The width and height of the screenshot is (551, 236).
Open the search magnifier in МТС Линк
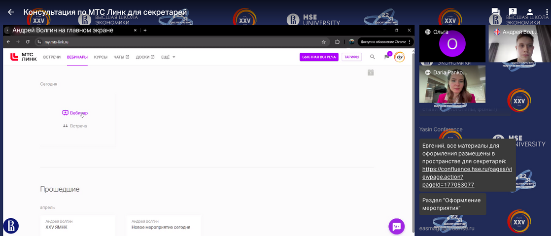[373, 57]
